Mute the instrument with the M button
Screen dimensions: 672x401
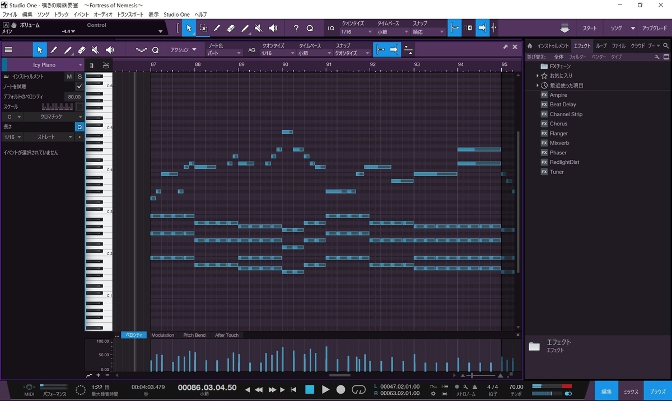click(x=69, y=77)
